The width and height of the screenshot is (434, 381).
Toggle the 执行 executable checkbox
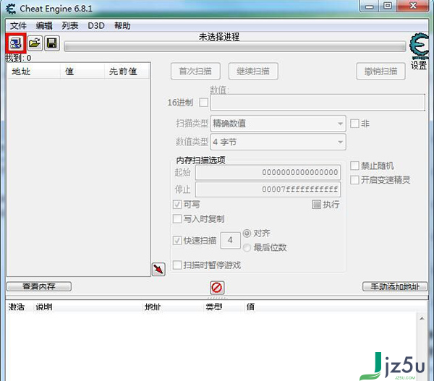pyautogui.click(x=316, y=205)
